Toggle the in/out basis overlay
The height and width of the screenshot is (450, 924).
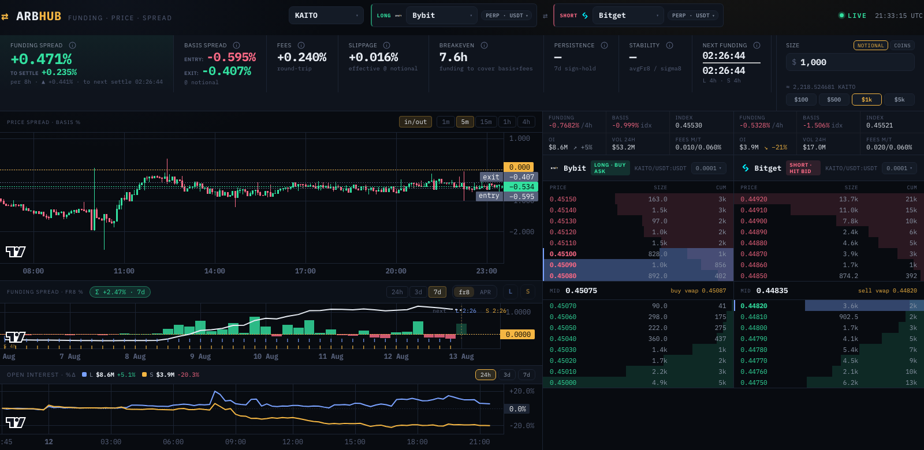tap(416, 122)
